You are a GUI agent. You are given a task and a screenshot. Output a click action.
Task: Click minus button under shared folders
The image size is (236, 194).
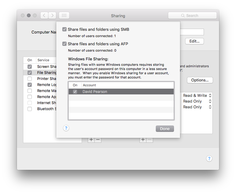click(x=98, y=140)
